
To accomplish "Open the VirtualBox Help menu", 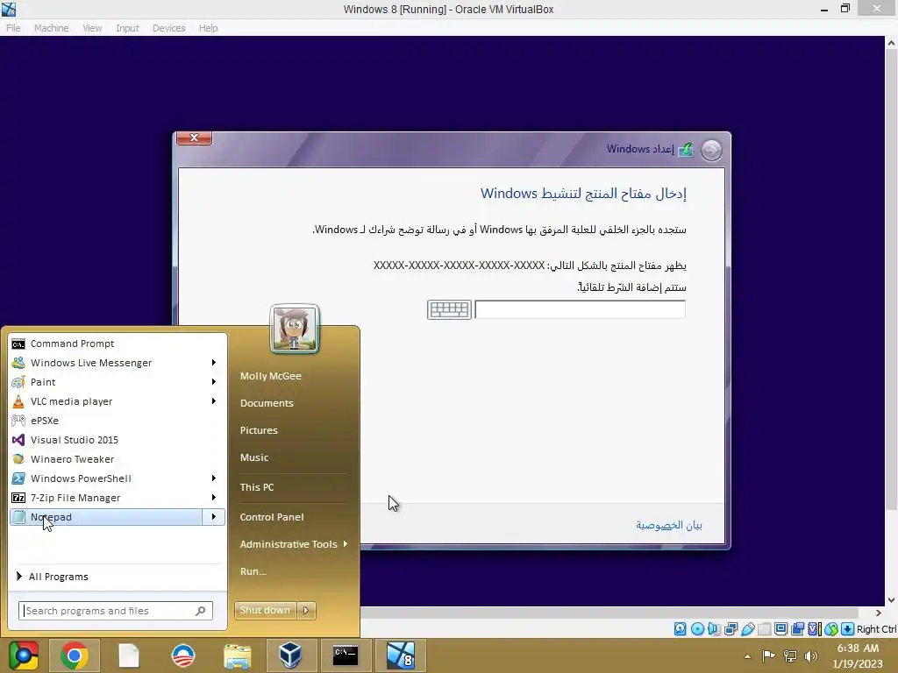I will tap(208, 28).
